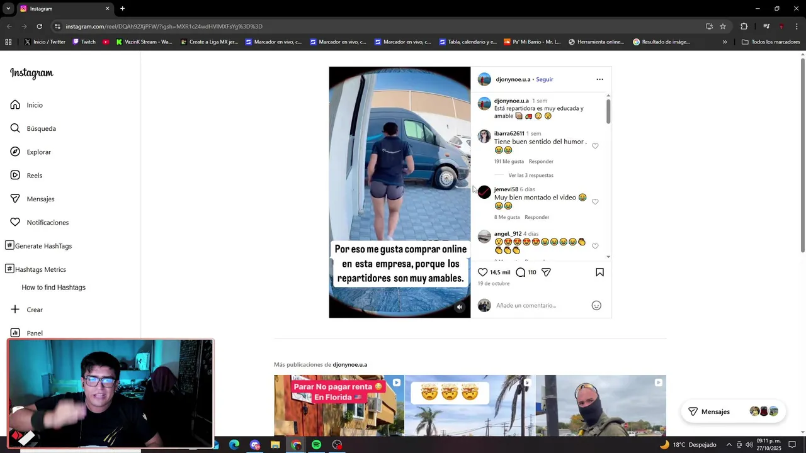Open File Explorer from the taskbar
The image size is (806, 453).
[x=275, y=445]
